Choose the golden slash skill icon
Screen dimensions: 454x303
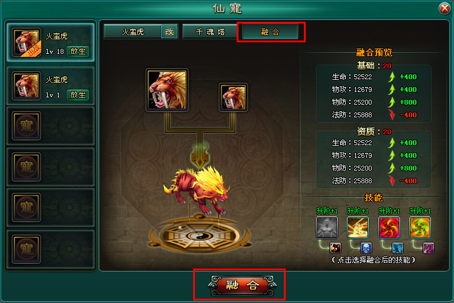click(358, 227)
